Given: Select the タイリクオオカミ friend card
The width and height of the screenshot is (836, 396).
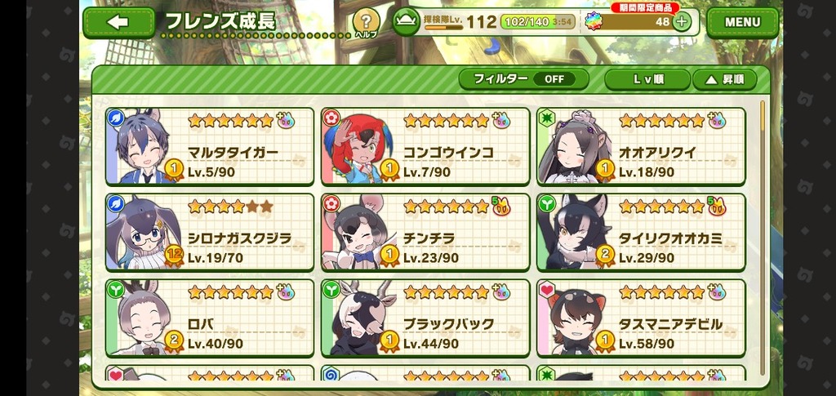Looking at the screenshot, I should pos(641,232).
